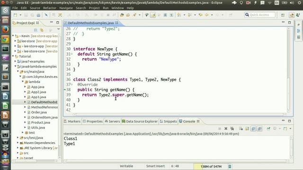Click the Toggle Mark Occurrences highlighter icon
Viewport: 303px width, 170px height.
click(153, 15)
